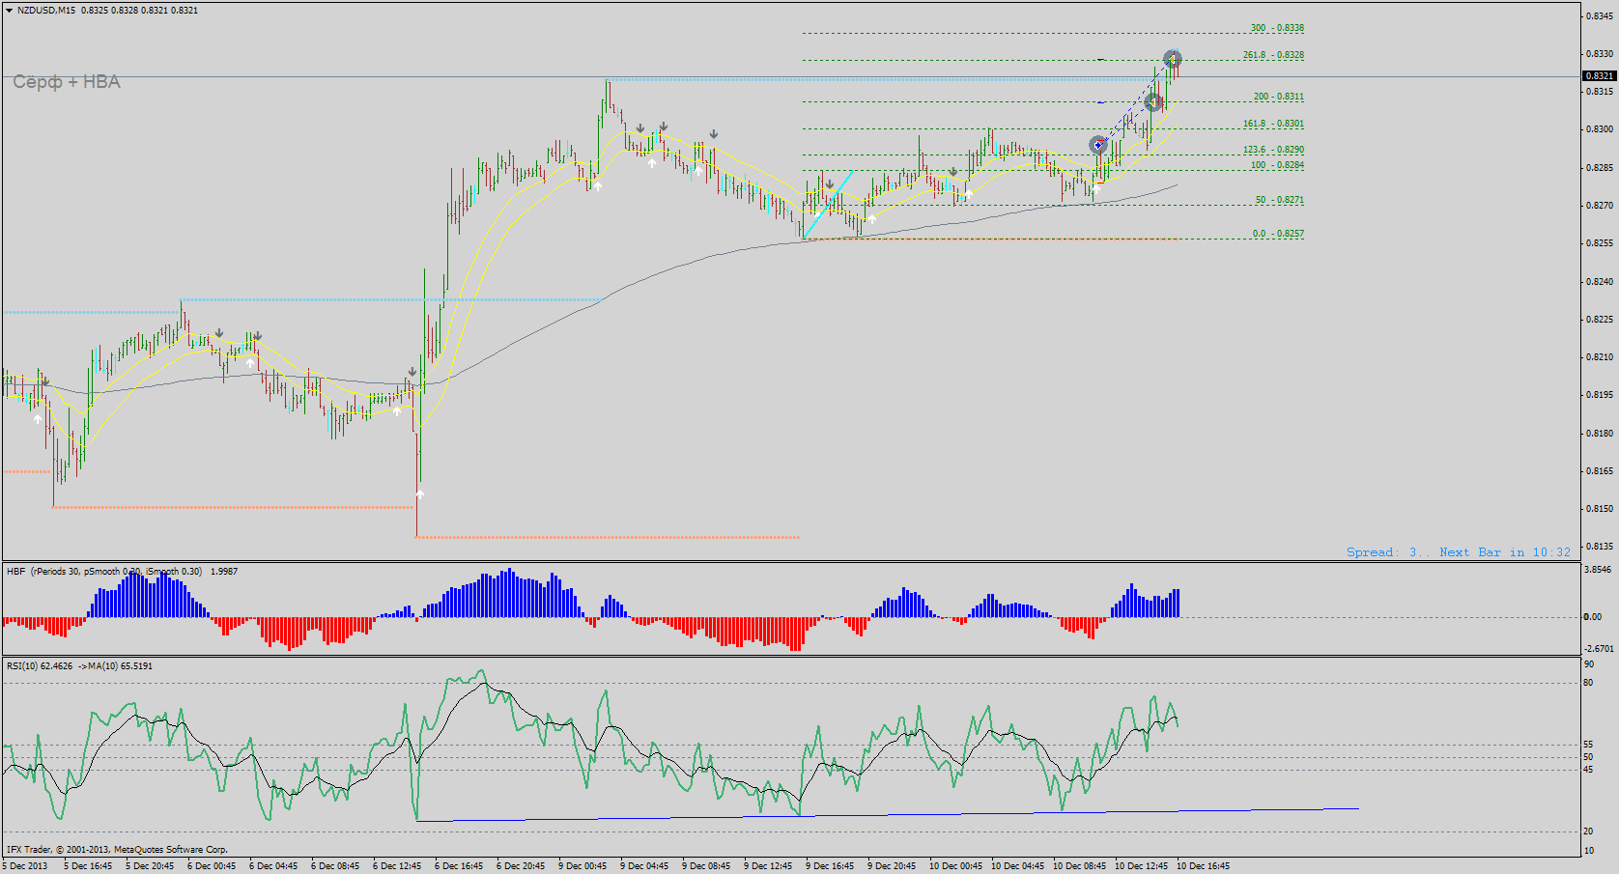Open the chart menu arrow beside NZDUSD,M15

(9, 11)
